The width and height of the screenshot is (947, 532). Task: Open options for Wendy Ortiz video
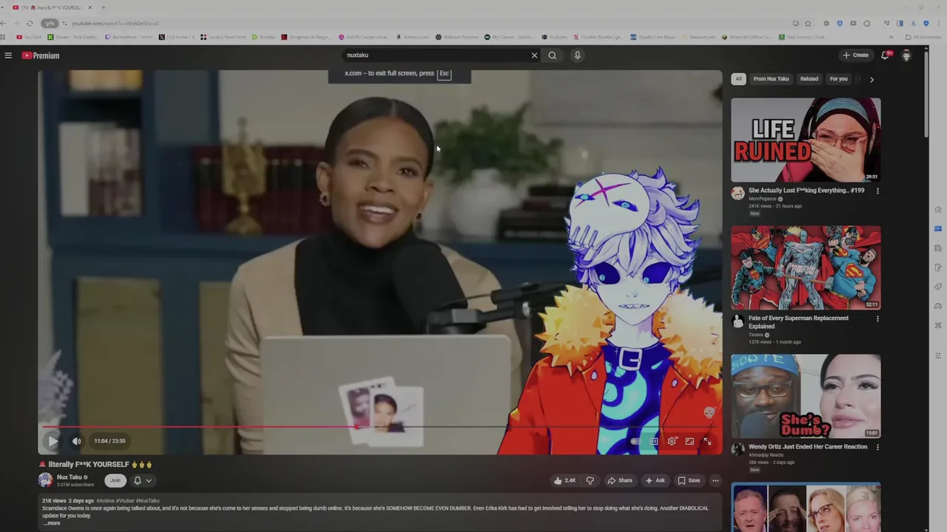[x=877, y=448]
